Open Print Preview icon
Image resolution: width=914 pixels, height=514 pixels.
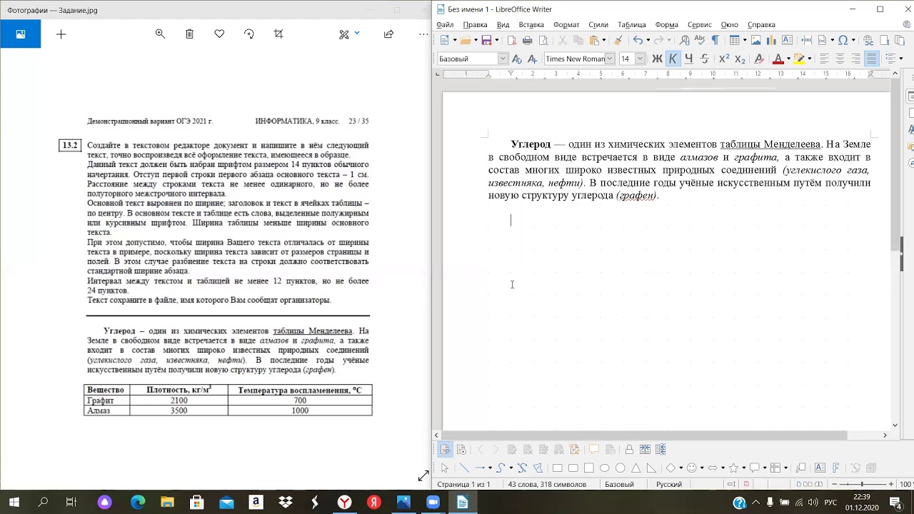point(543,40)
